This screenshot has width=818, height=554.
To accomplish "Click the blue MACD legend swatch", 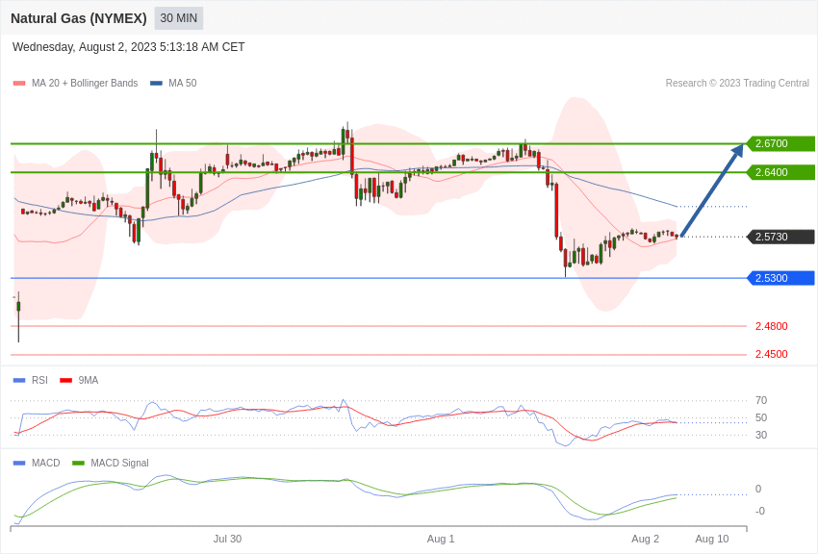I will tap(19, 463).
